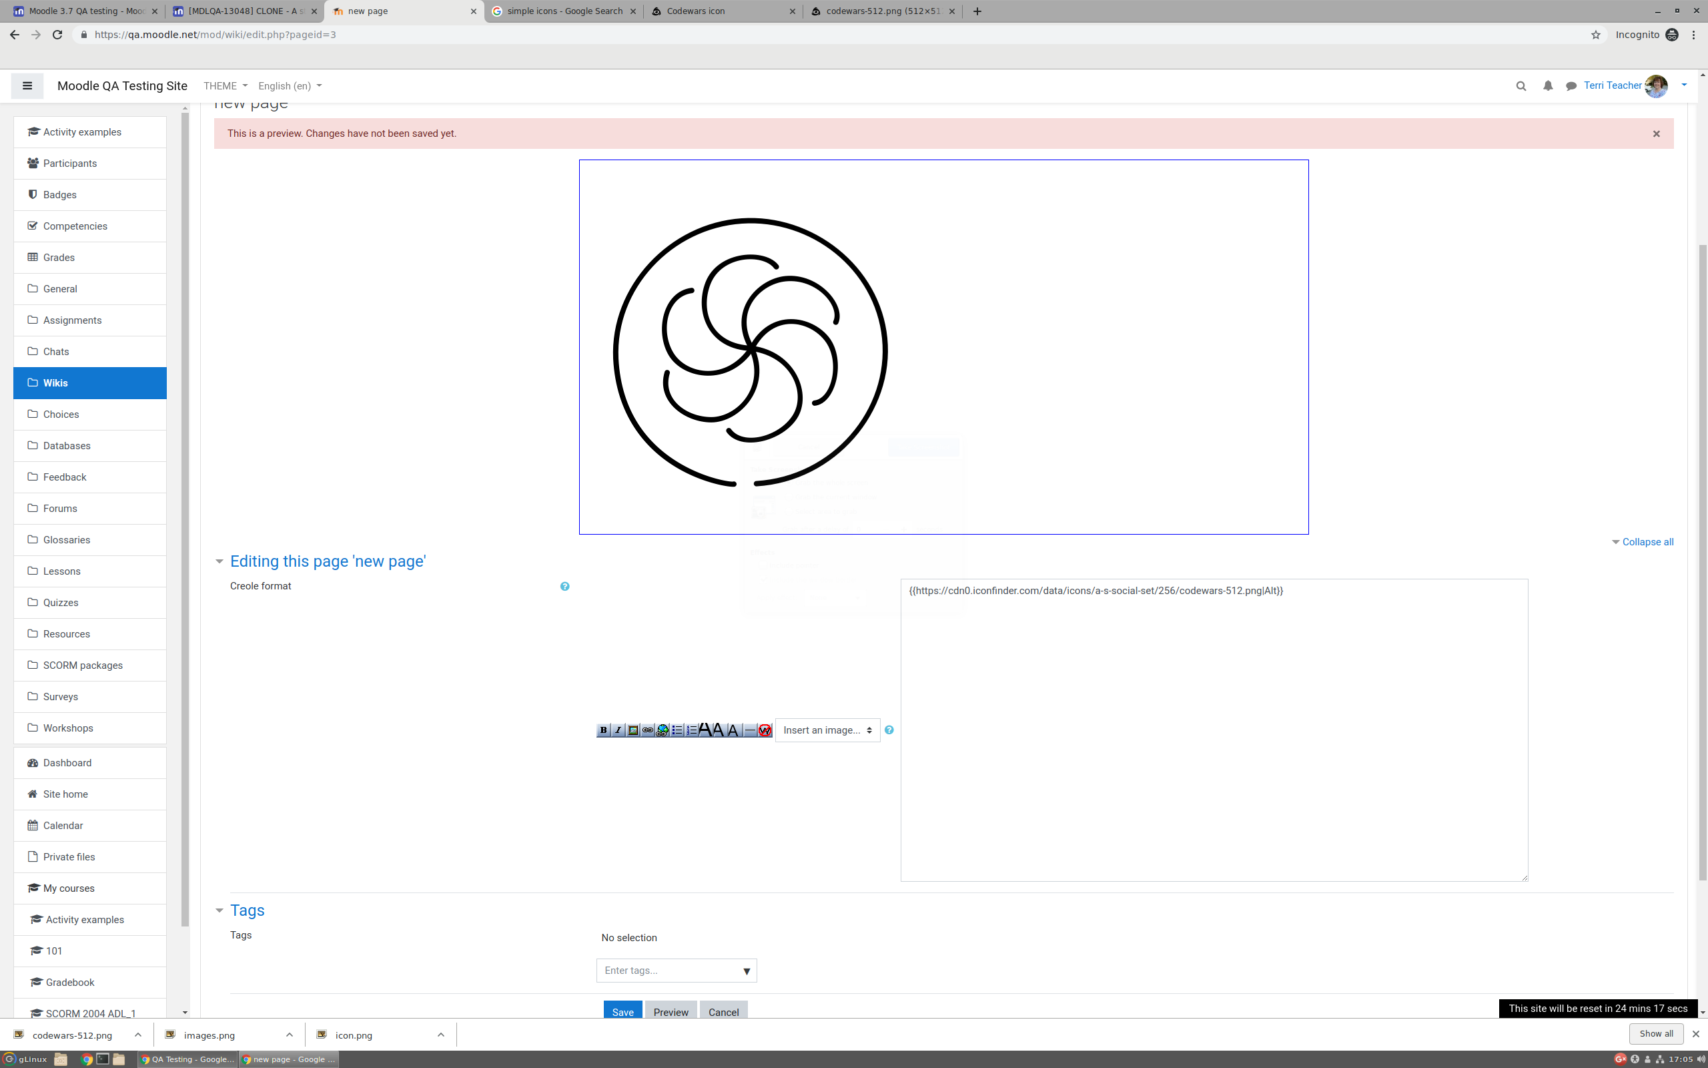Apply the largest heading style icon
This screenshot has height=1068, width=1708.
[706, 730]
